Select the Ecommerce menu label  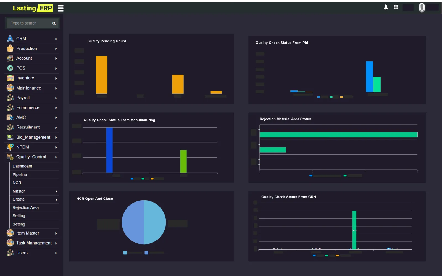coord(28,108)
